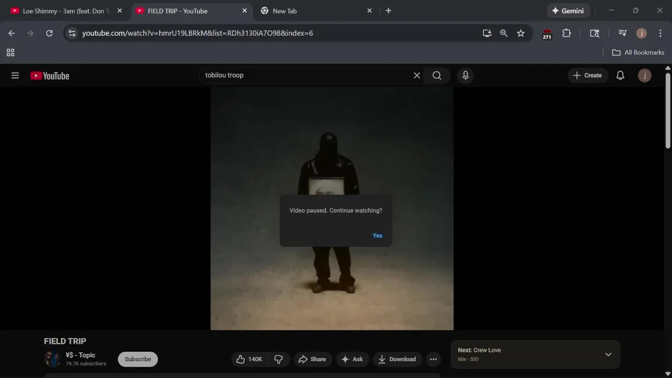Expand the Next: Crew Love playlist panel
The height and width of the screenshot is (378, 672).
[x=608, y=354]
